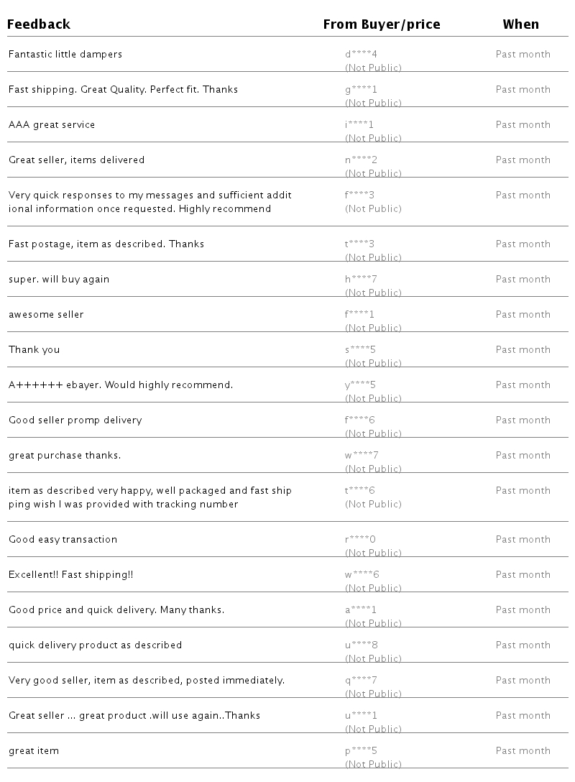Click buyer q****7 username
The width and height of the screenshot is (575, 782).
point(361,681)
